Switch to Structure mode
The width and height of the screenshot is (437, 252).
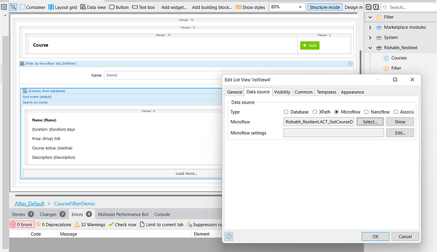point(325,7)
